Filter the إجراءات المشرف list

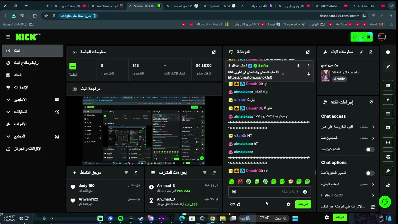(204, 173)
